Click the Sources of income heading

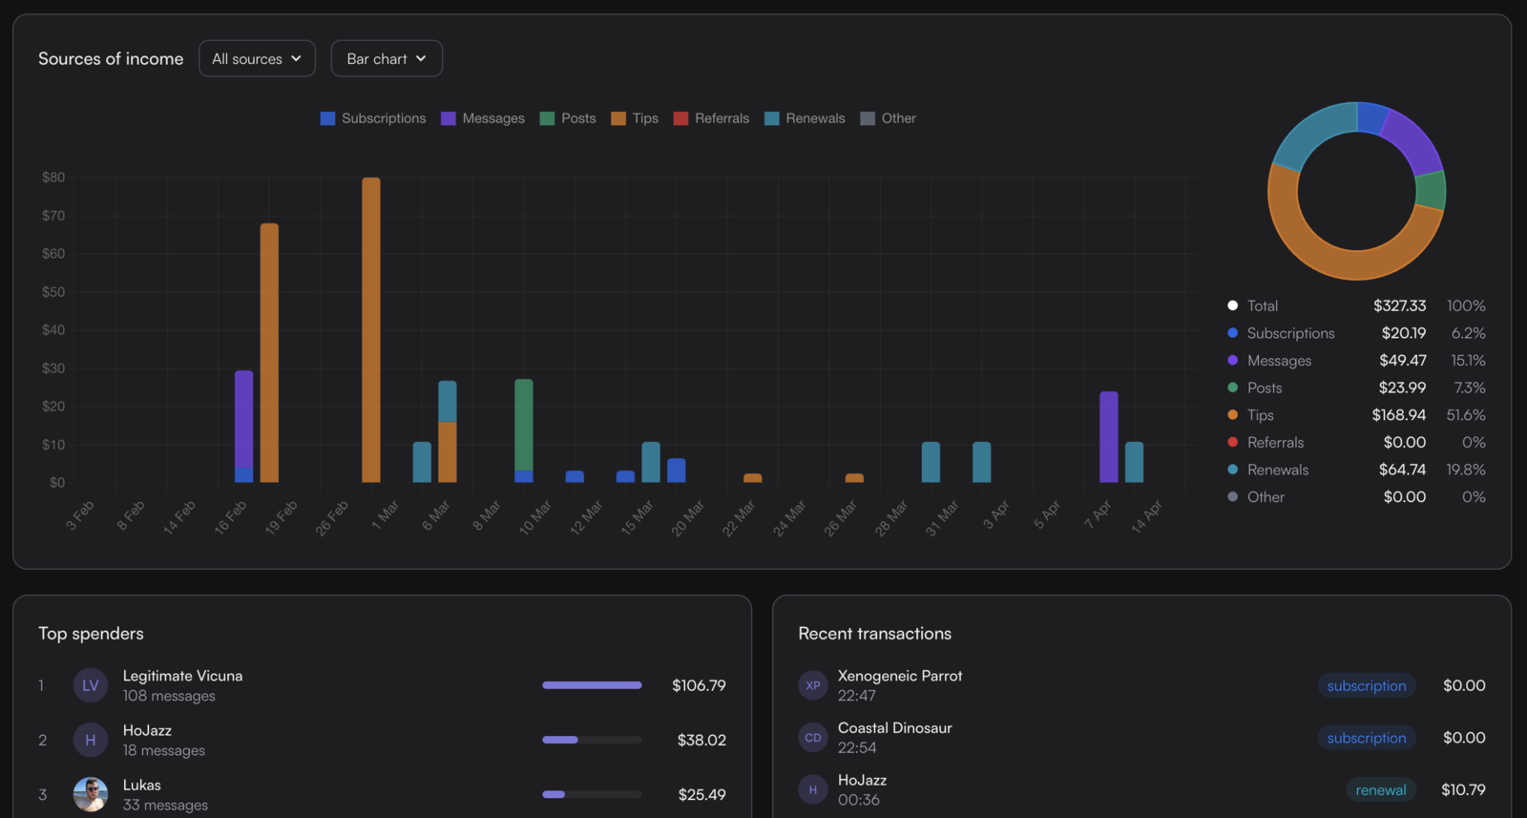point(111,58)
